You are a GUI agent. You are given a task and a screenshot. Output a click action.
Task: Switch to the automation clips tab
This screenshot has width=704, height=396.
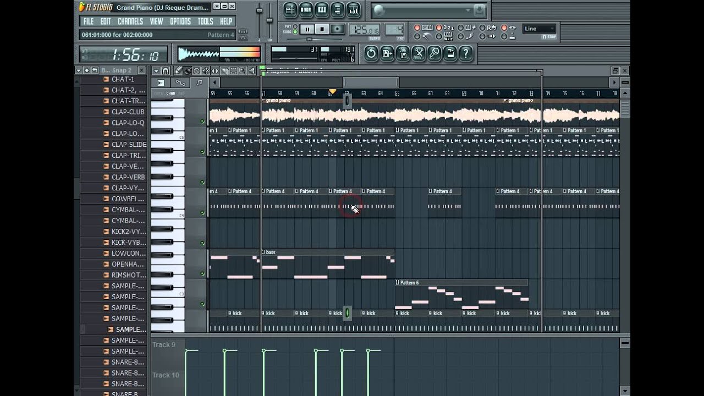coord(180,82)
